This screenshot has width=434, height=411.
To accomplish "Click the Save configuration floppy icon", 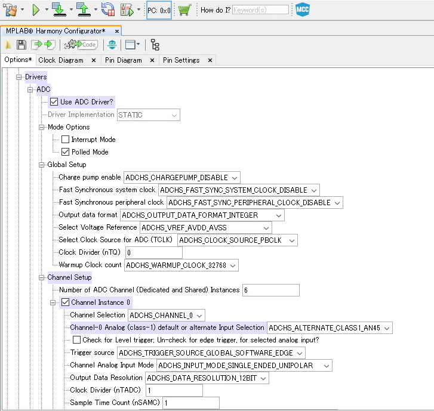I will (x=21, y=45).
